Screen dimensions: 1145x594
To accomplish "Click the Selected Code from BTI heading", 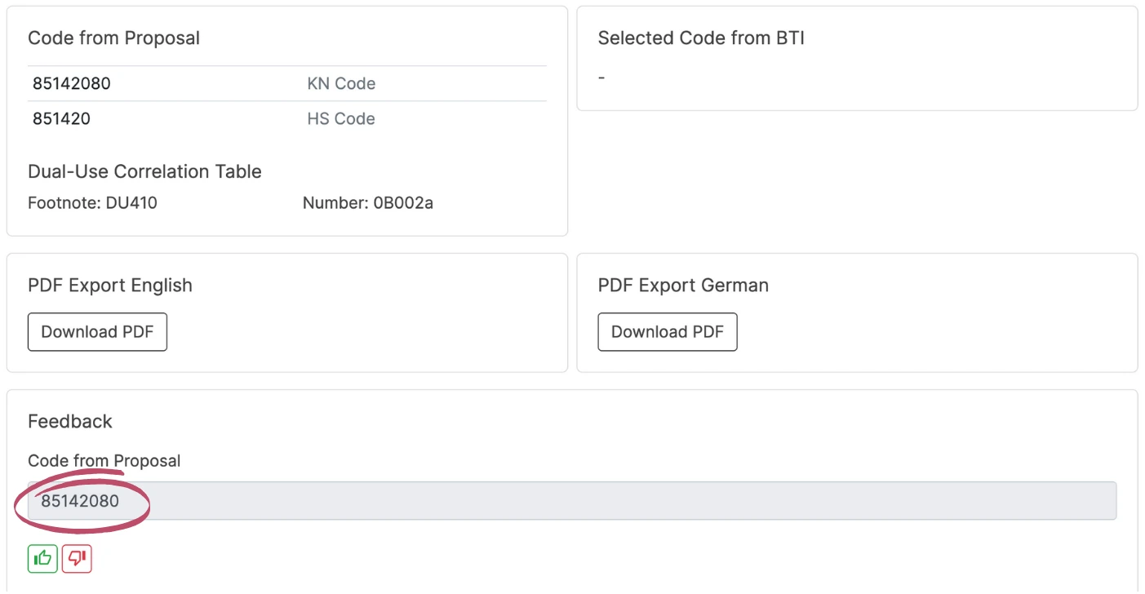I will tap(701, 38).
